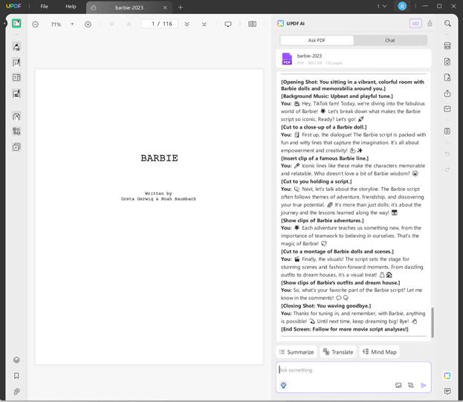This screenshot has width=463, height=402.
Task: Click the send arrow in chat box
Action: 424,385
